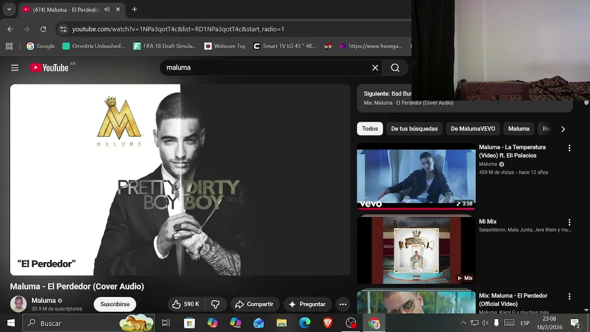590x332 pixels.
Task: Open the fravega.com bookmark
Action: coord(371,46)
